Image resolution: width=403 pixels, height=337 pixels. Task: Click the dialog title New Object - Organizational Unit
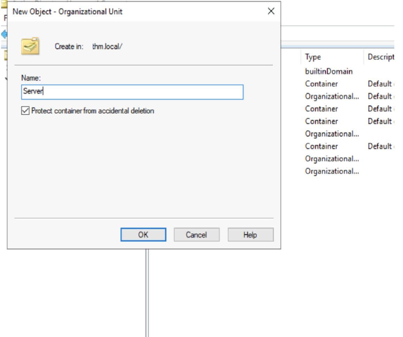click(67, 12)
